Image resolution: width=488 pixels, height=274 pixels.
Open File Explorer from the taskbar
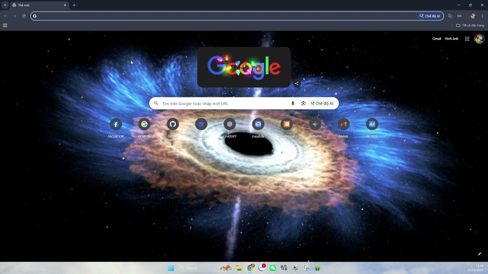coord(239,268)
